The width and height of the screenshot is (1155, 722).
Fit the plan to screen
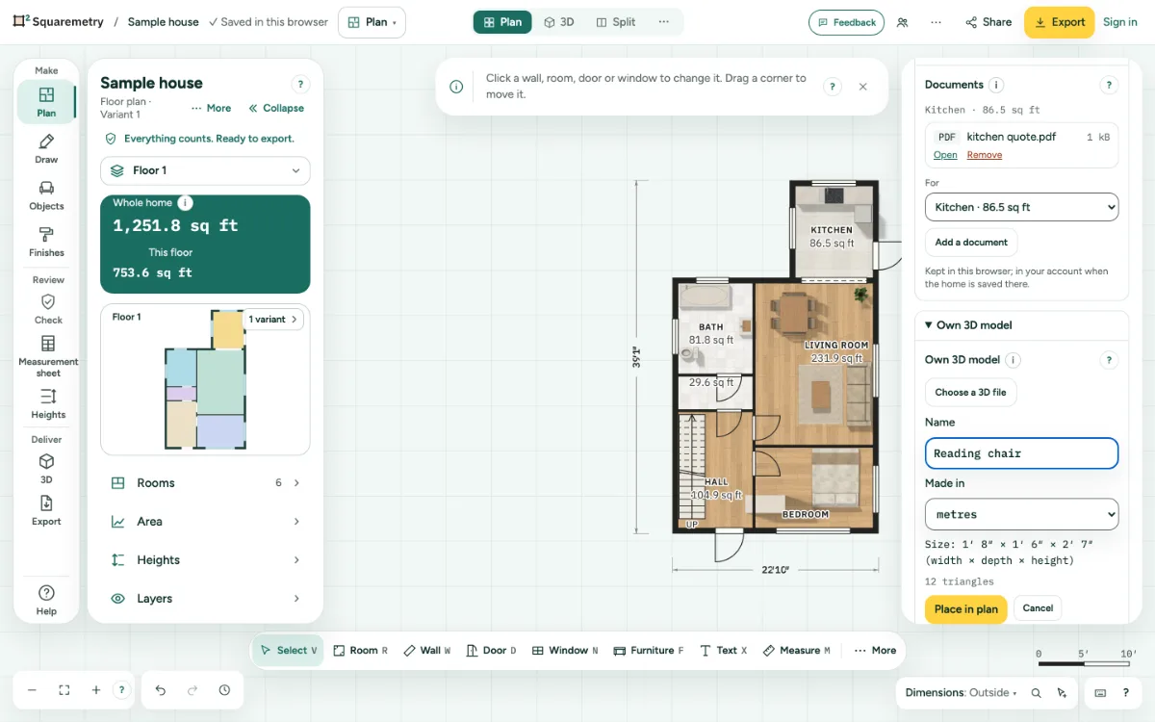click(x=64, y=690)
